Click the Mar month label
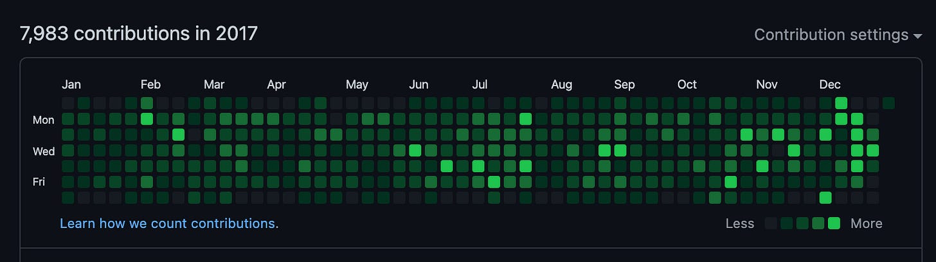936x262 pixels. [214, 85]
